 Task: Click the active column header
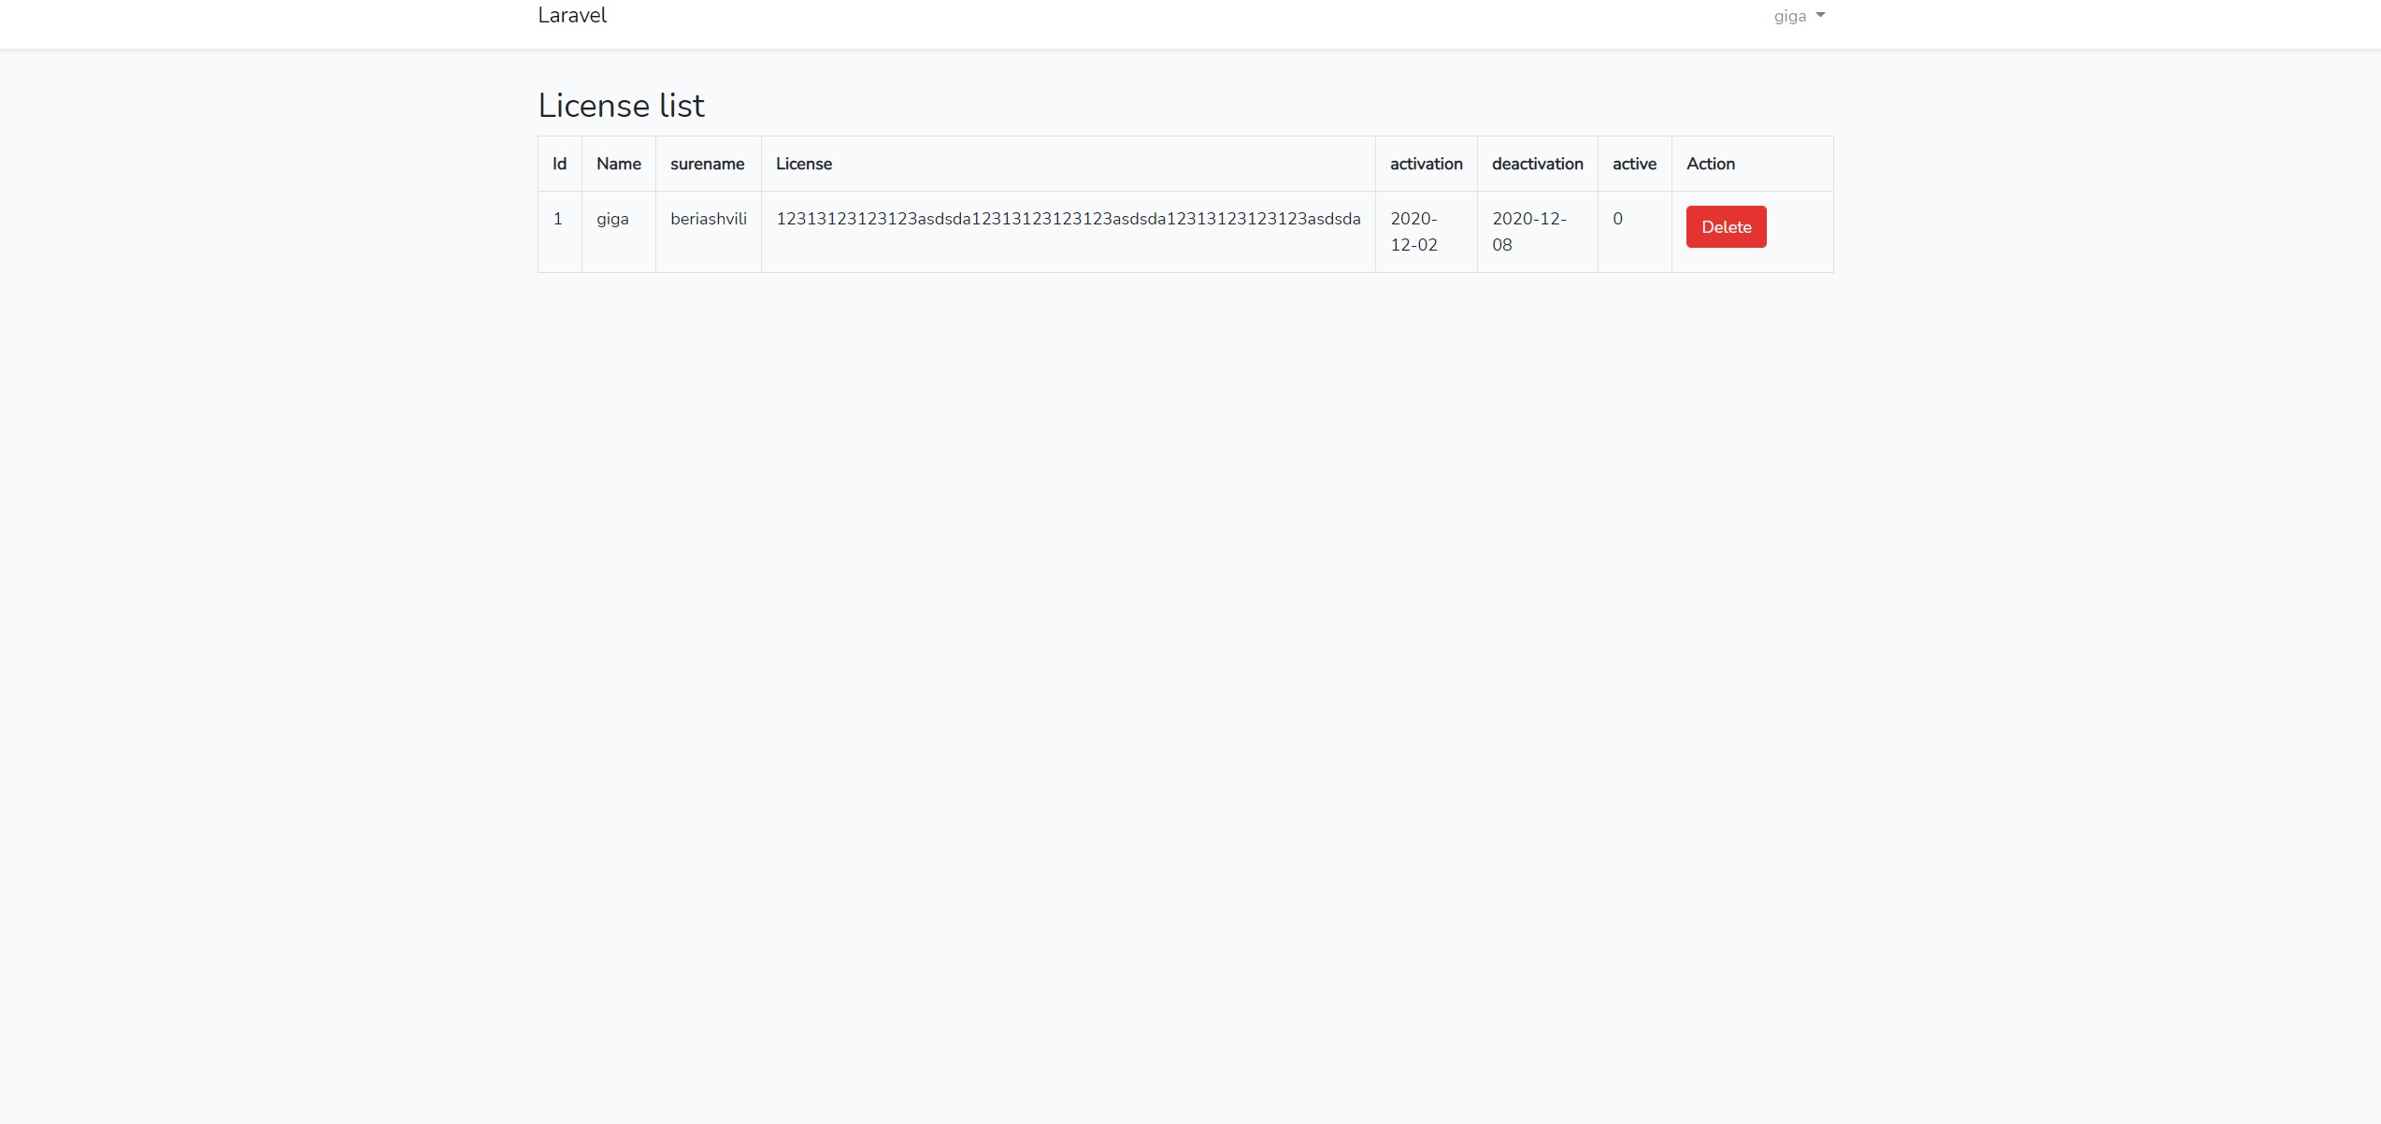(1633, 164)
